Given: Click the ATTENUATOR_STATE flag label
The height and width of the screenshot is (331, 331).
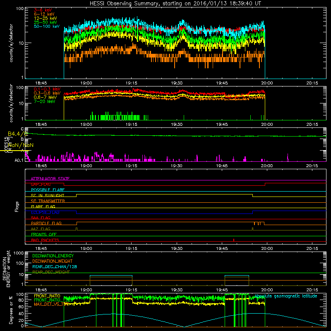Looking at the screenshot, I should 50,179.
